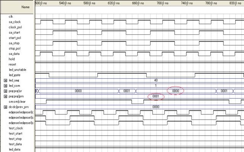The image size is (244, 152).
Task: Select the test_clock signal name
Action: click(16, 128)
